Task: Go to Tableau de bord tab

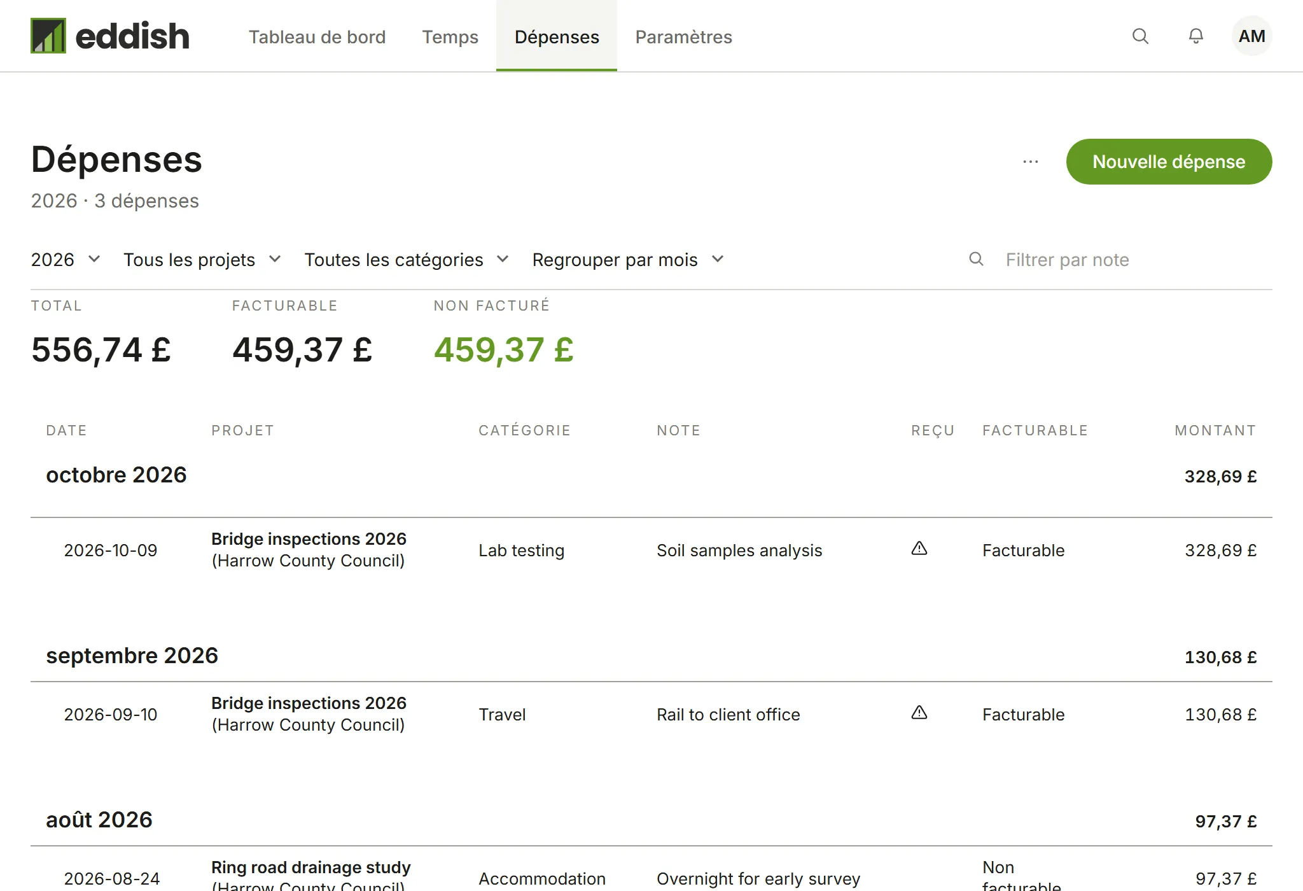Action: coord(317,37)
